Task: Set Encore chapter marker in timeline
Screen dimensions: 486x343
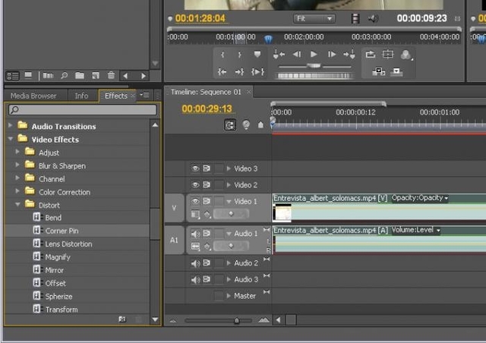Action: tap(246, 125)
